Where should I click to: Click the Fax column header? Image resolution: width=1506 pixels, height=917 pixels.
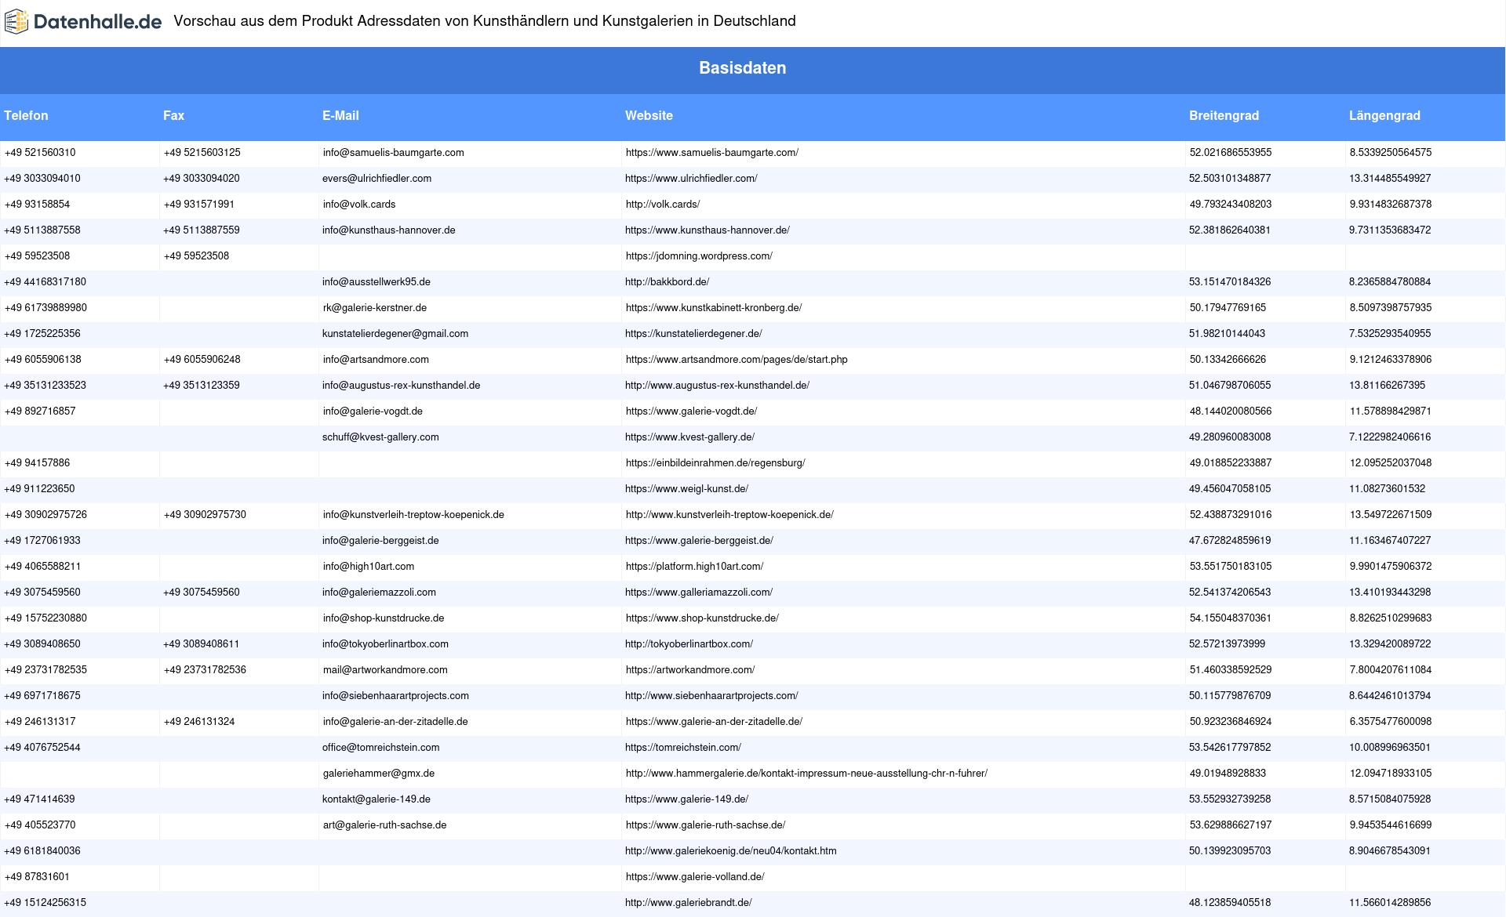(173, 115)
